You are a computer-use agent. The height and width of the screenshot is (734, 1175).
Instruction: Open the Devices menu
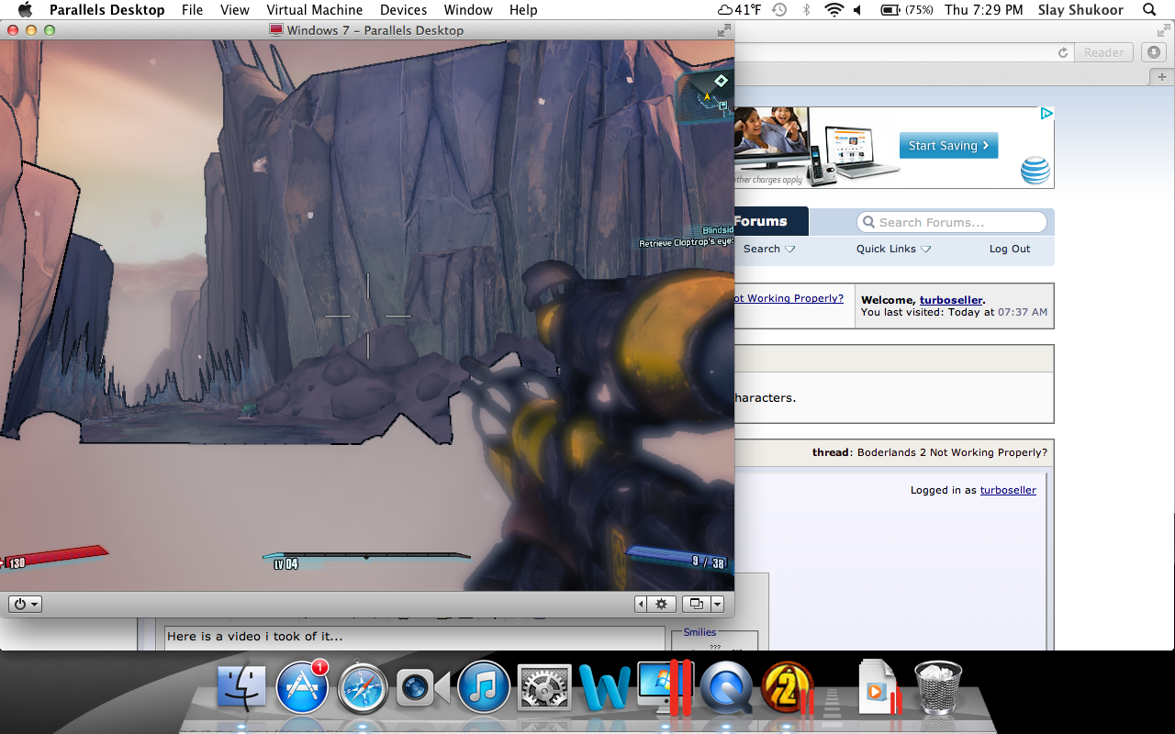pos(403,10)
